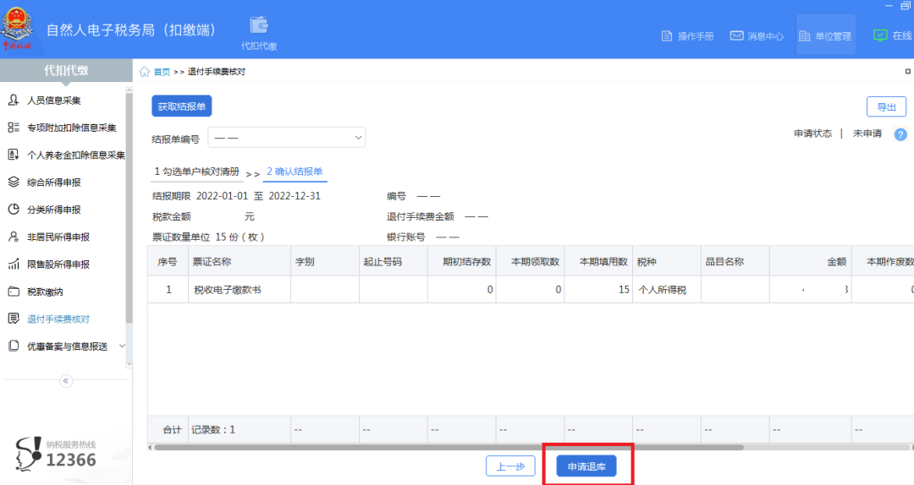Open 综合所得申报 in sidebar
Image resolution: width=914 pixels, height=485 pixels.
(53, 183)
